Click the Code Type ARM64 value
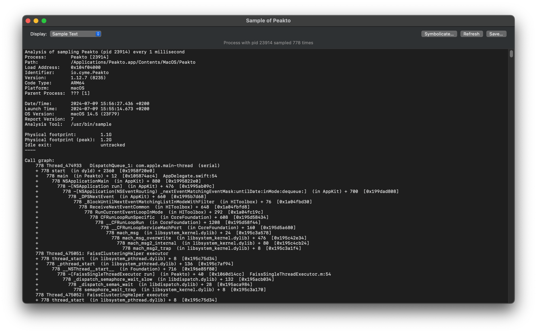 78,83
